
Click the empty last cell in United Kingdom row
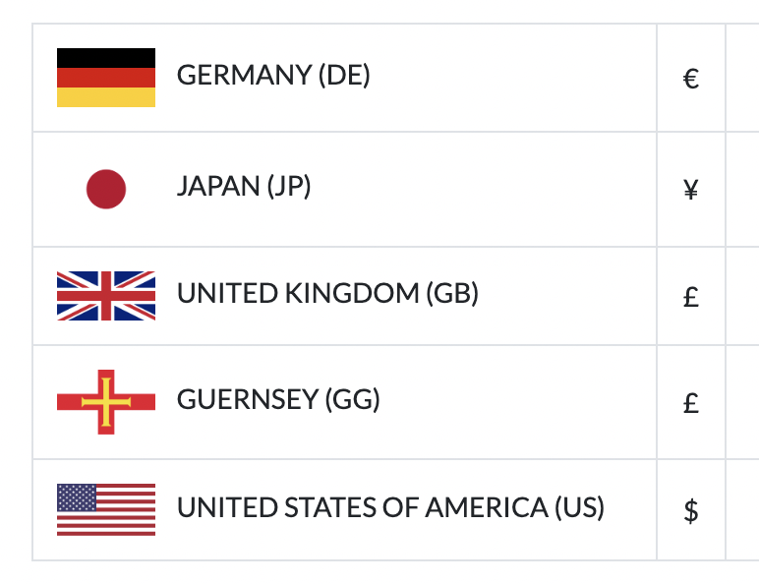tap(742, 296)
